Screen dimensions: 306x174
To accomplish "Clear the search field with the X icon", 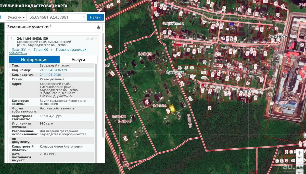I will pos(84,17).
